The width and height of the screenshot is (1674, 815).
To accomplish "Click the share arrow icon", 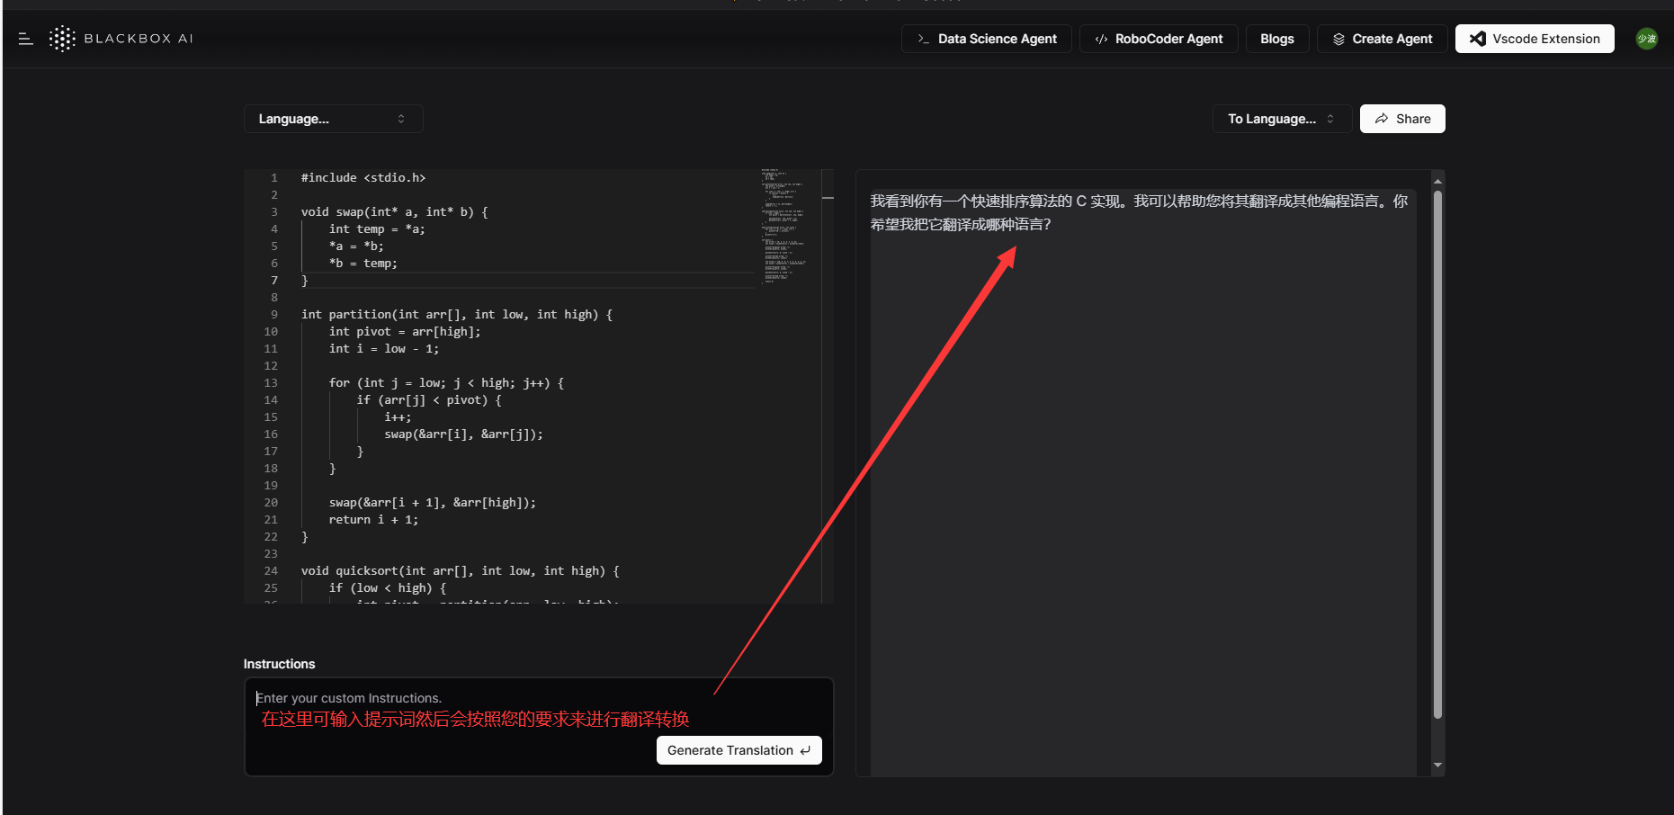I will [1382, 119].
